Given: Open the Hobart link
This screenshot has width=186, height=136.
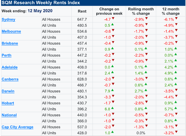Looking at the screenshot, I should 8,103.
